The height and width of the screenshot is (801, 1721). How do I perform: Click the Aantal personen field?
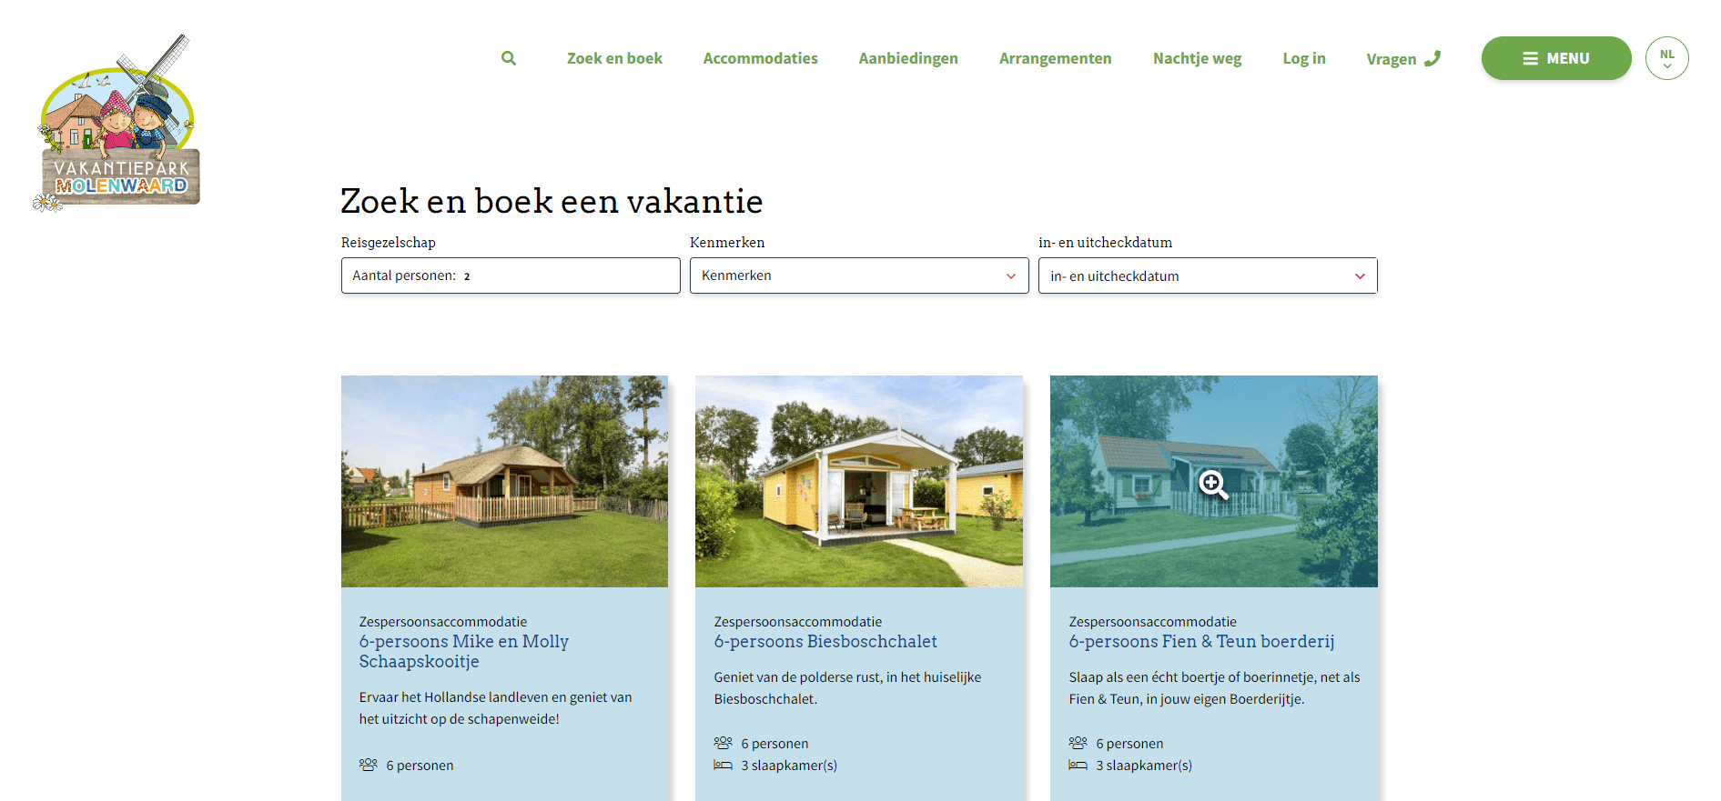[x=510, y=275]
